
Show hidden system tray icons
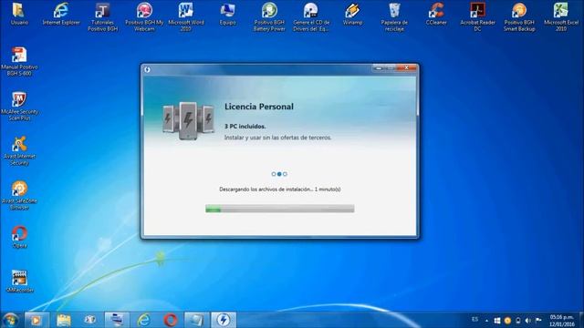coord(486,320)
